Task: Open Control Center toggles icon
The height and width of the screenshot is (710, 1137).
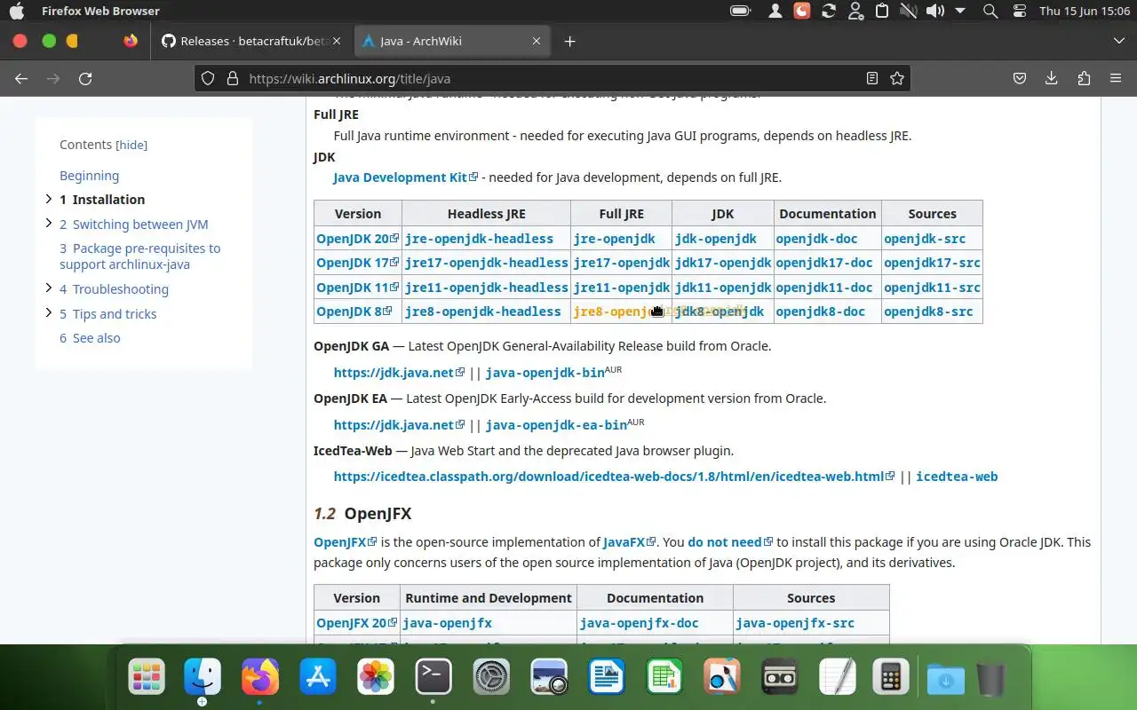Action: coord(1019,11)
